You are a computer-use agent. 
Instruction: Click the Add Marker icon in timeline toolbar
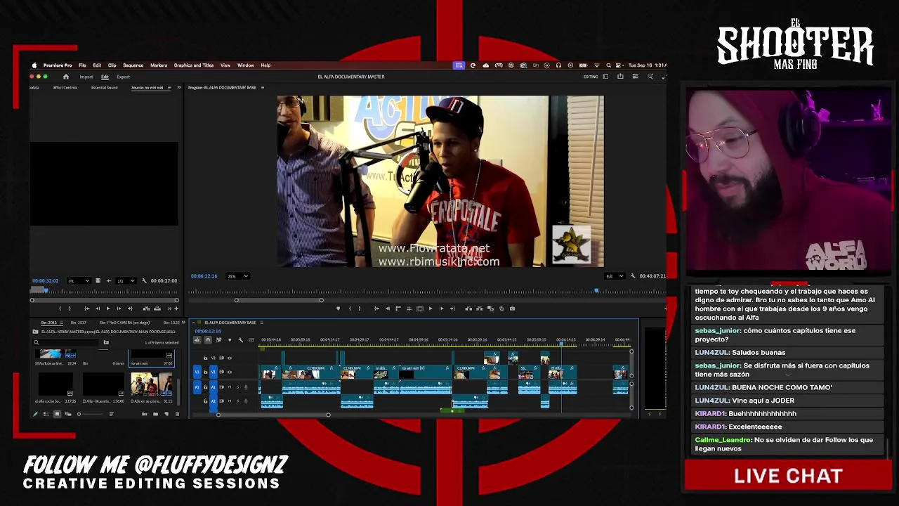click(230, 339)
